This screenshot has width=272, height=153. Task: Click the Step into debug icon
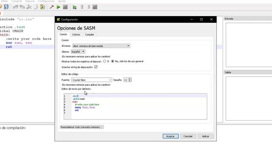[82, 7]
